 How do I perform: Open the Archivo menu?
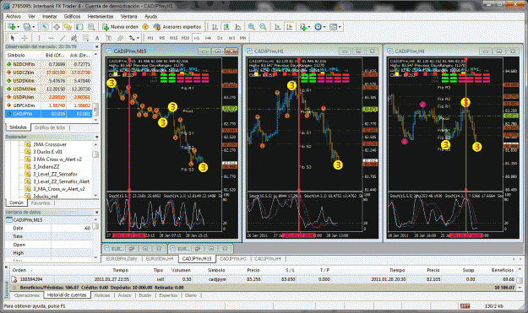(x=14, y=16)
